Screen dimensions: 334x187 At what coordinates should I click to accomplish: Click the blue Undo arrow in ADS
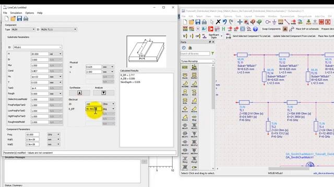[224, 22]
